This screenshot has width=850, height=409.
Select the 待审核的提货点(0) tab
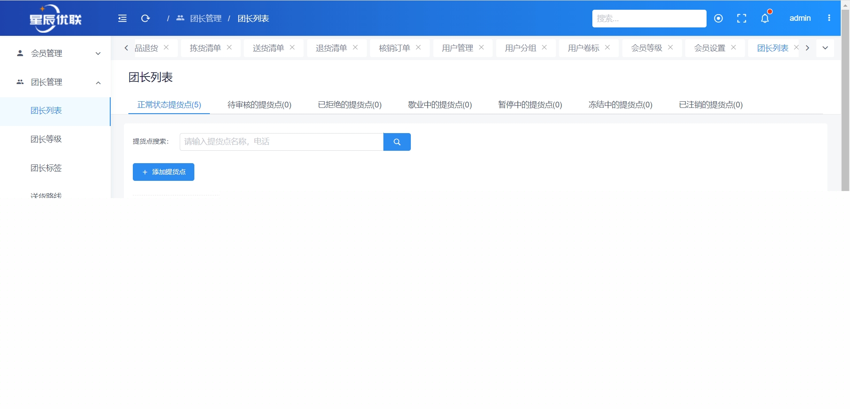[x=259, y=105]
